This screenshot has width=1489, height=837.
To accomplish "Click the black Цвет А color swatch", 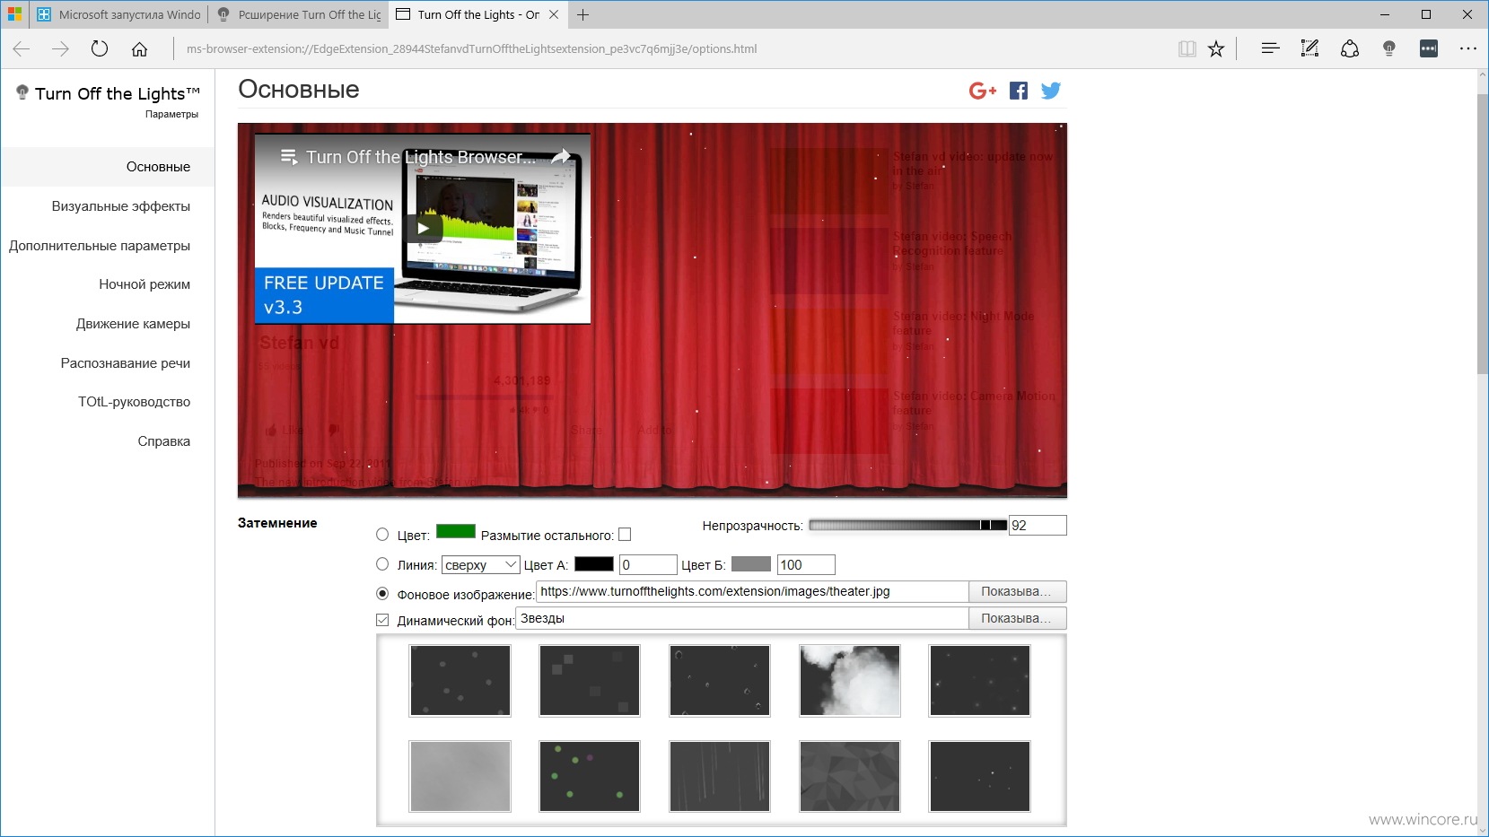I will pyautogui.click(x=593, y=564).
